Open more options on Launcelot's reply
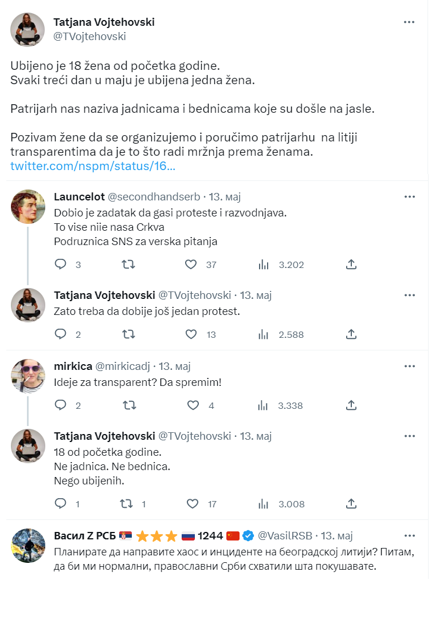Screen dimensions: 447x635 pos(409,196)
